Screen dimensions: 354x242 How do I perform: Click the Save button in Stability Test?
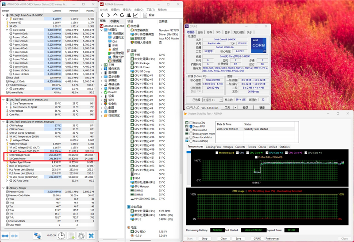point(239,238)
